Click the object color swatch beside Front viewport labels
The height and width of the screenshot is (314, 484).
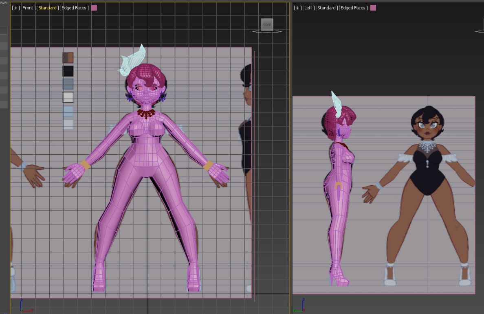[x=94, y=7]
